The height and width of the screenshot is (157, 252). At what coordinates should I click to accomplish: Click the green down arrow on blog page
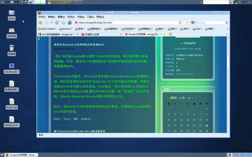[39, 39]
